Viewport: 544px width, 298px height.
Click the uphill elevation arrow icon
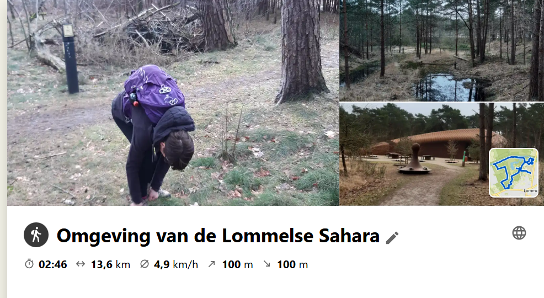point(212,264)
